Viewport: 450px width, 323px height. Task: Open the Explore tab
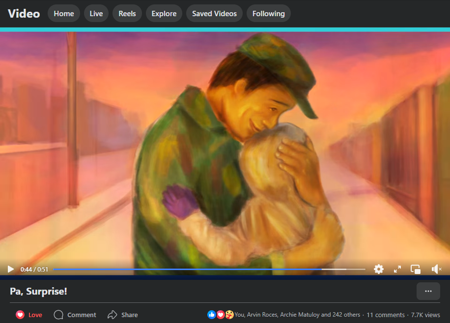(164, 13)
